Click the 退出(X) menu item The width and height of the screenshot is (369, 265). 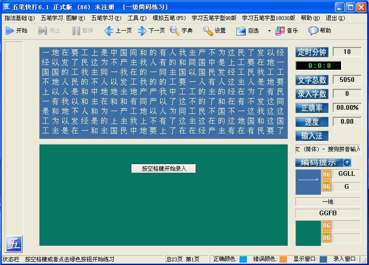click(x=335, y=18)
